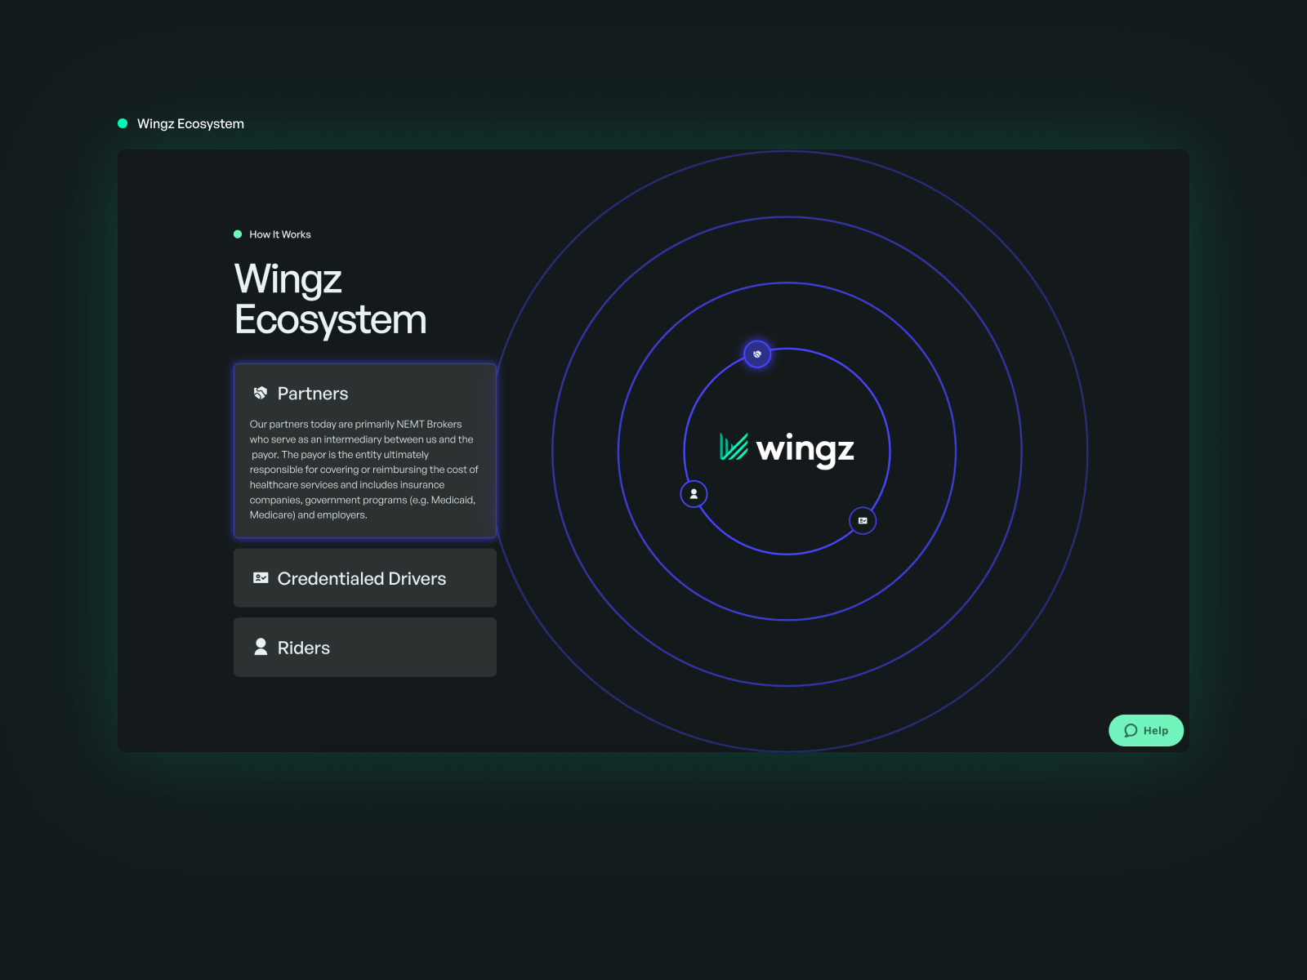Select the Credentialed Drivers ID node on orbit
The height and width of the screenshot is (980, 1307).
pyautogui.click(x=863, y=520)
